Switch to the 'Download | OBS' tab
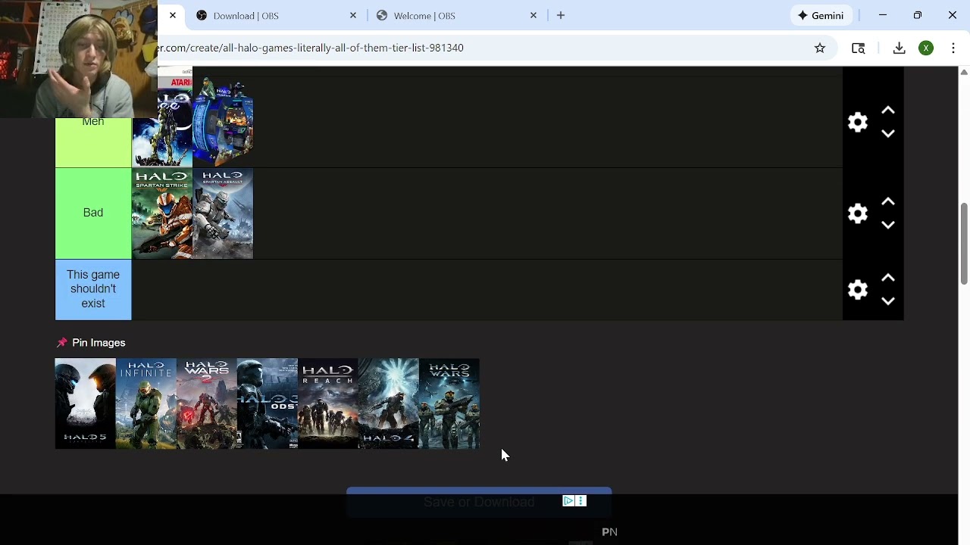970x545 pixels. pos(276,15)
